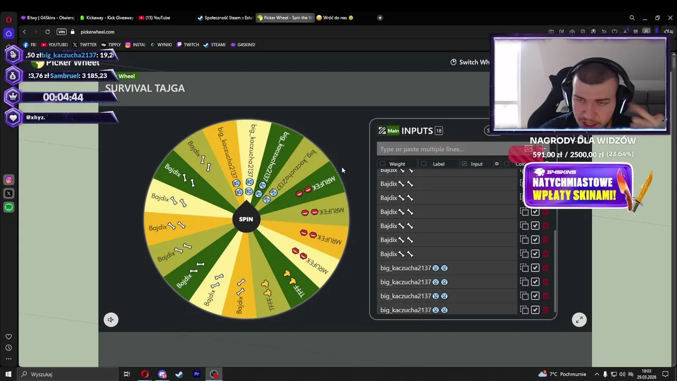Open the Opera tab search magnifier
Viewport: 677px width, 381px height.
[632, 17]
